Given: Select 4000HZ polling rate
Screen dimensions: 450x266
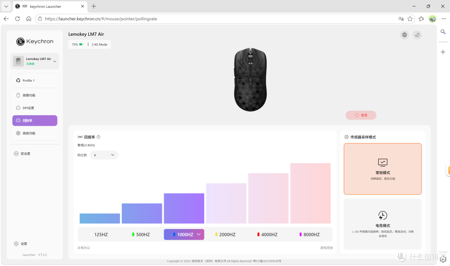Looking at the screenshot, I should pos(267,234).
